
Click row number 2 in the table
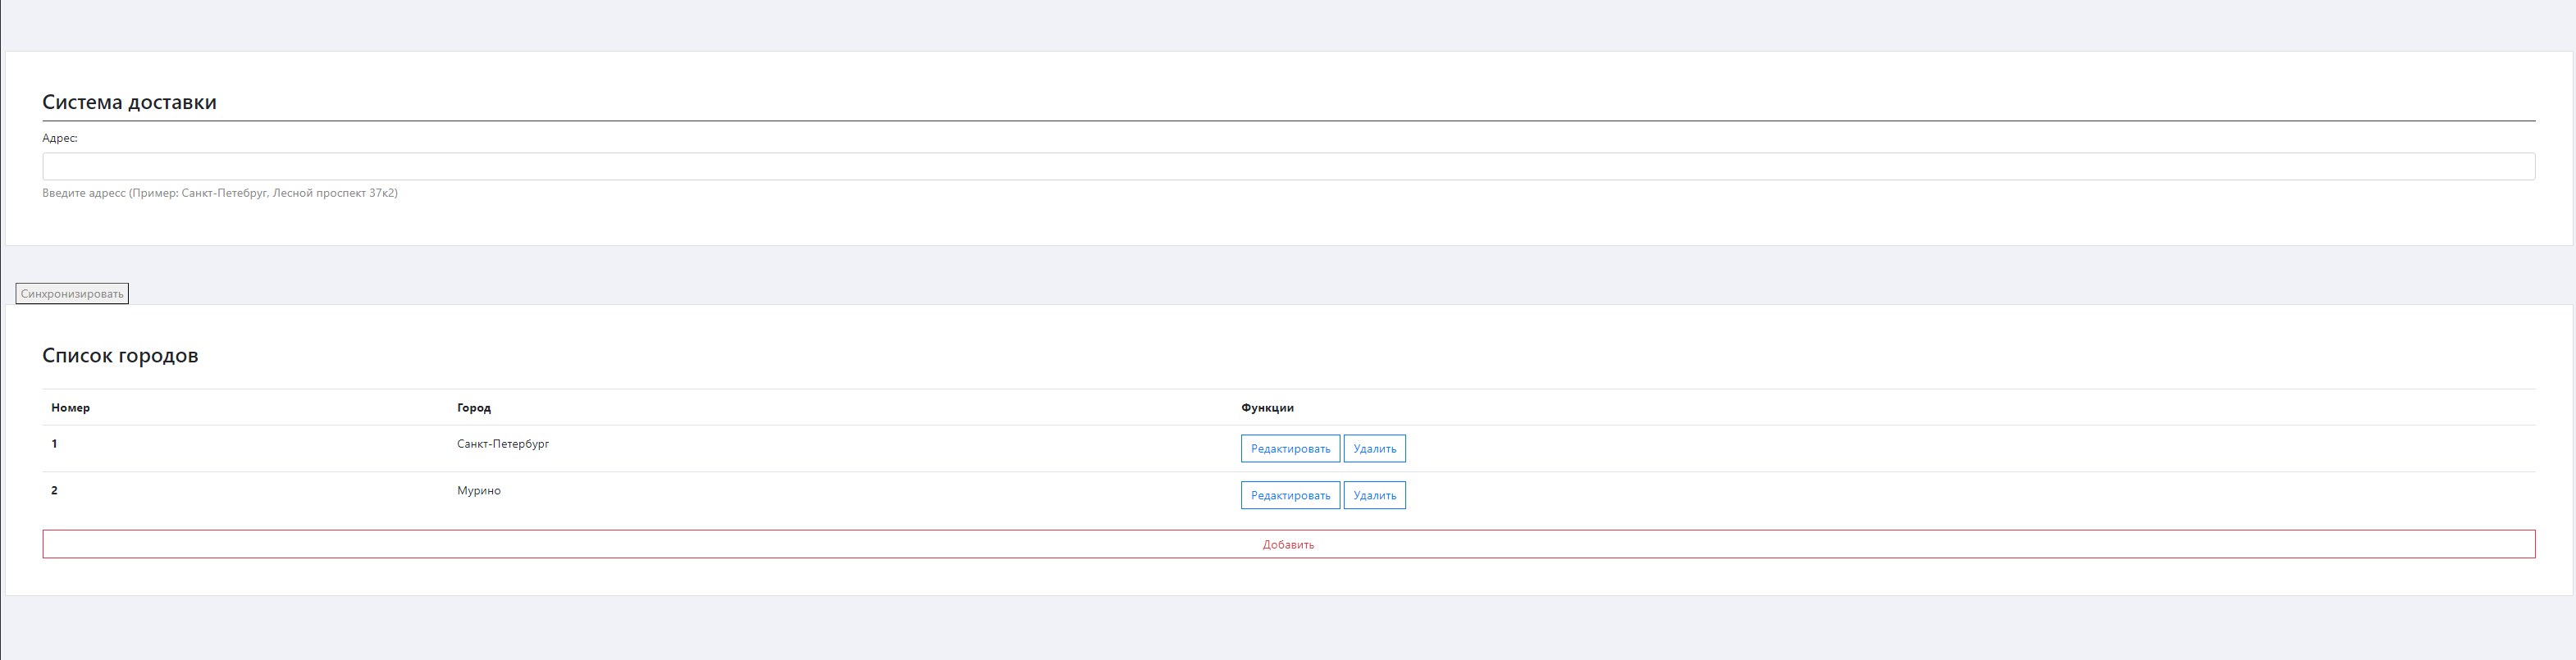(54, 491)
